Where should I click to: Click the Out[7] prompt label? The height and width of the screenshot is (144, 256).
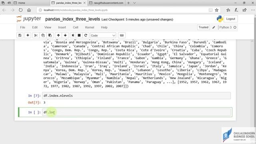[x=34, y=102]
